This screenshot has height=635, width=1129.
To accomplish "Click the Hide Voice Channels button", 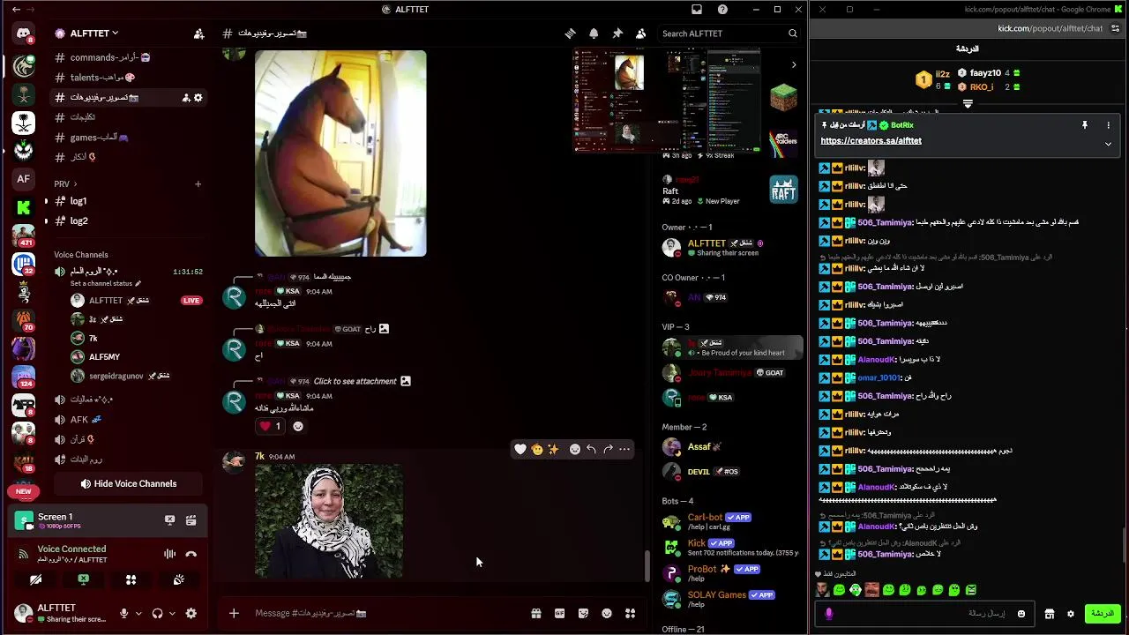I will coord(129,483).
